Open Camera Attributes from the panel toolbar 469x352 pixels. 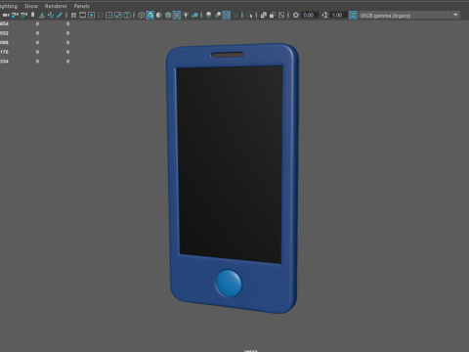23,15
